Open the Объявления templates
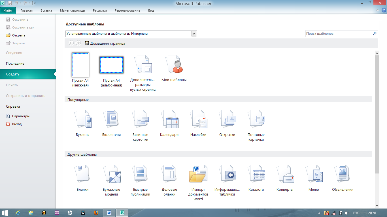Viewport: 387px width, 217px height. (343, 178)
